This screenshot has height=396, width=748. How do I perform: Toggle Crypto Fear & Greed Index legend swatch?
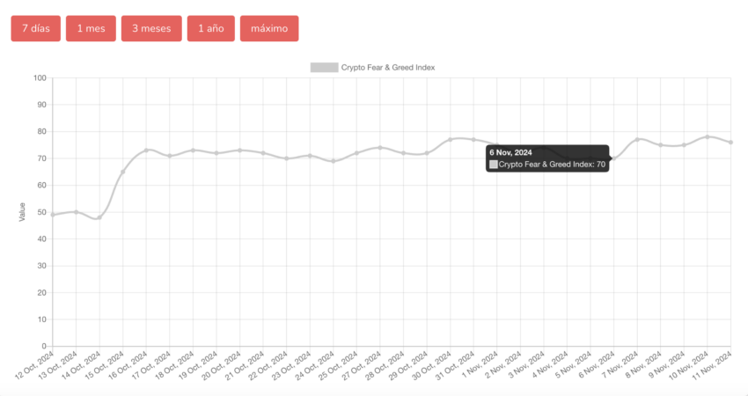click(x=325, y=67)
